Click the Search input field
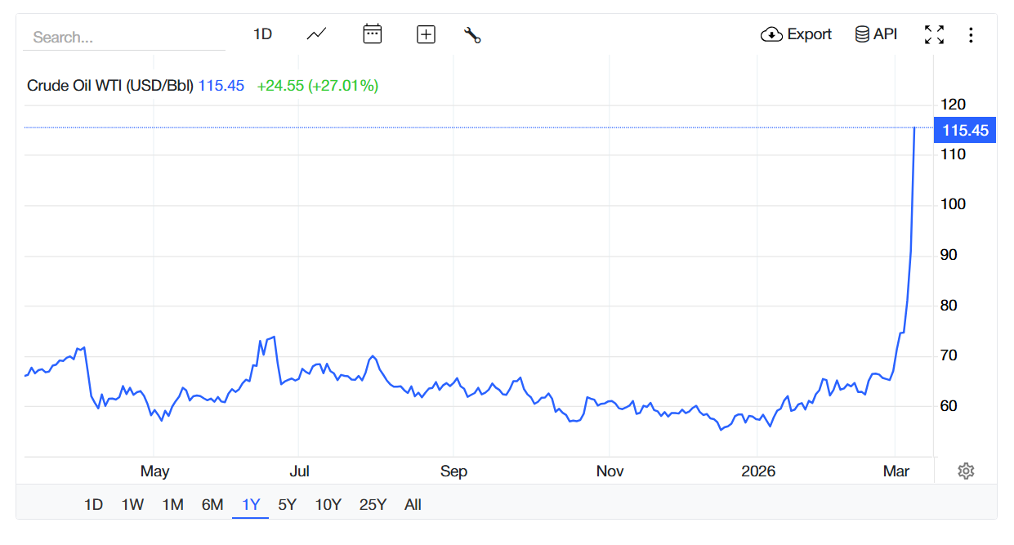Screen dimensions: 1014x545 coord(124,37)
